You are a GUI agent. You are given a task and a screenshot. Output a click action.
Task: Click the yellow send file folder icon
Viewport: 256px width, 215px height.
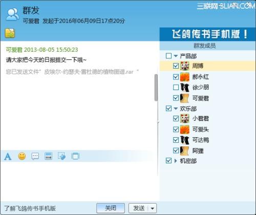tap(10, 33)
